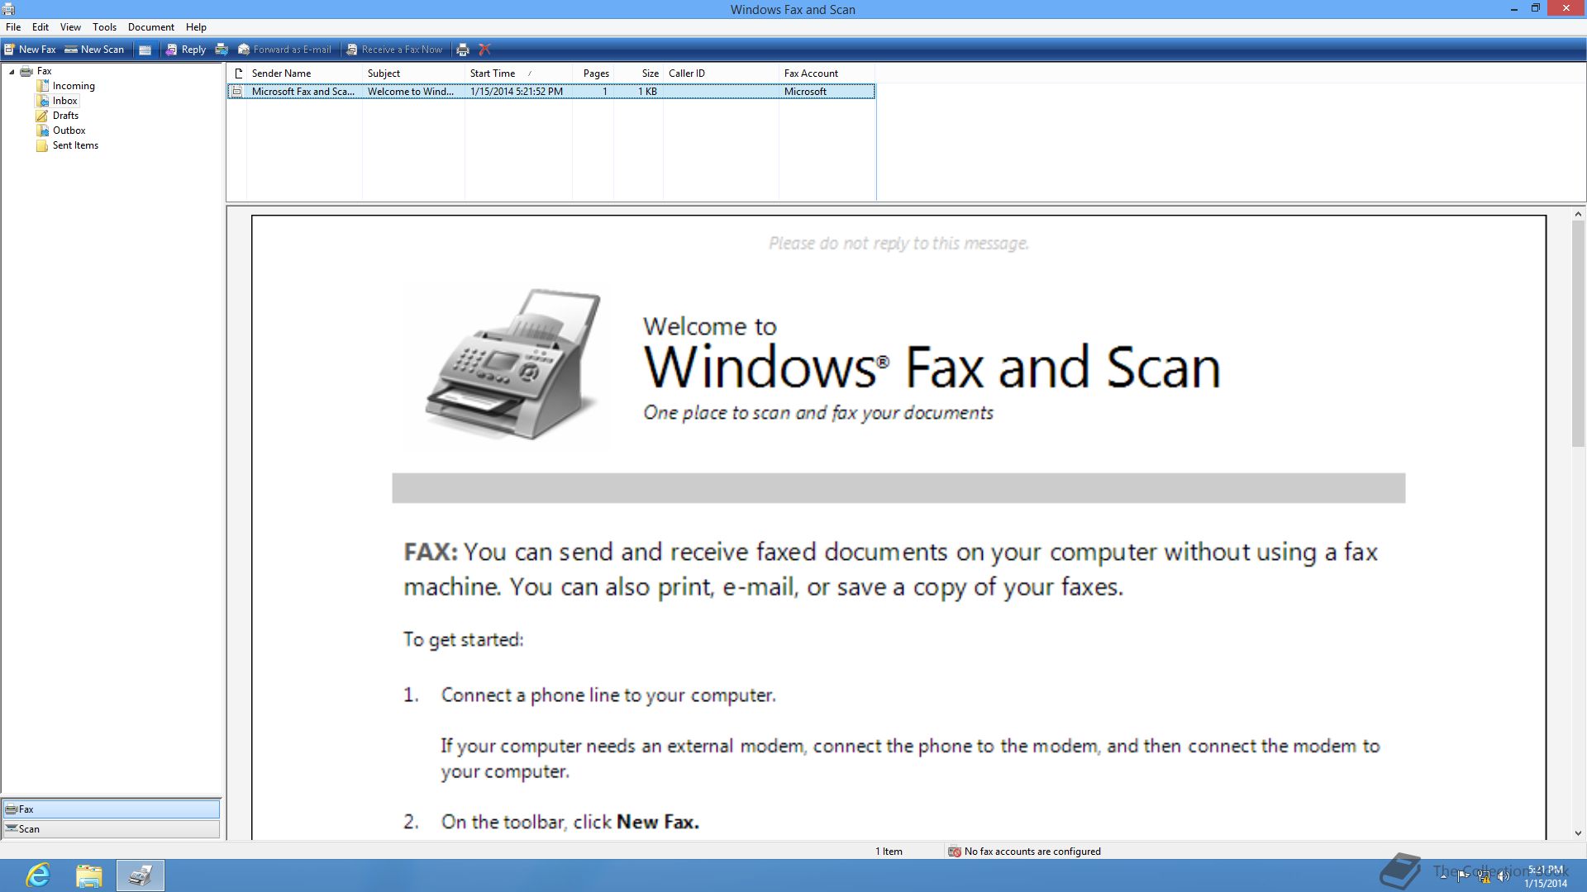Open the Tools menu
Screen dimensions: 1587x892
pyautogui.click(x=104, y=27)
